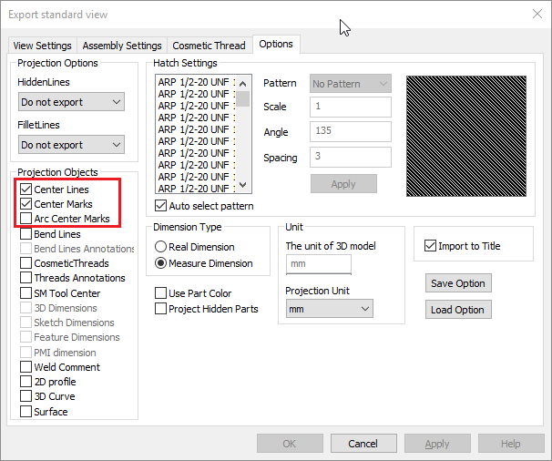Close the Export standard view dialog
This screenshot has height=461, width=552.
point(537,14)
